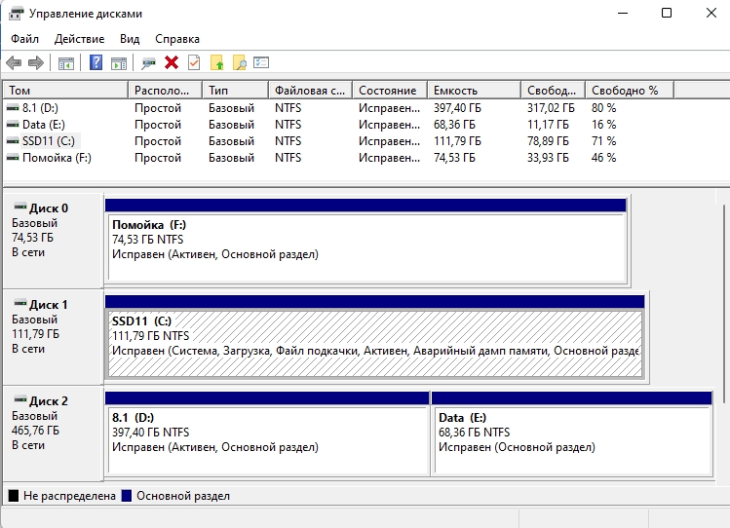Select the Диск 1 header panel

[x=53, y=337]
